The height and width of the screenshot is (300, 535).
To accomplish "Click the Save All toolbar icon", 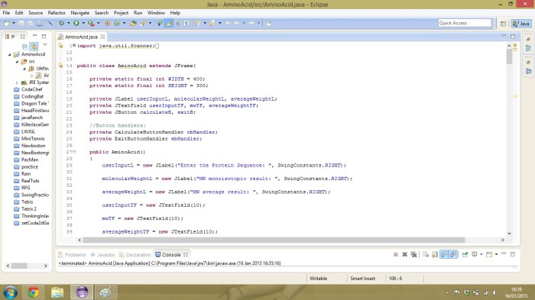I will pyautogui.click(x=31, y=23).
